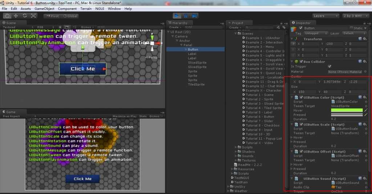Click the Stats button in Game view

coord(143,116)
